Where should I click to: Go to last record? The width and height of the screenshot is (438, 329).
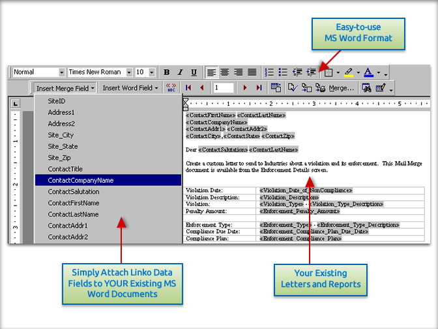click(x=259, y=88)
